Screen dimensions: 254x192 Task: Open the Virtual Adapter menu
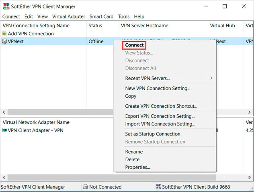click(x=69, y=16)
